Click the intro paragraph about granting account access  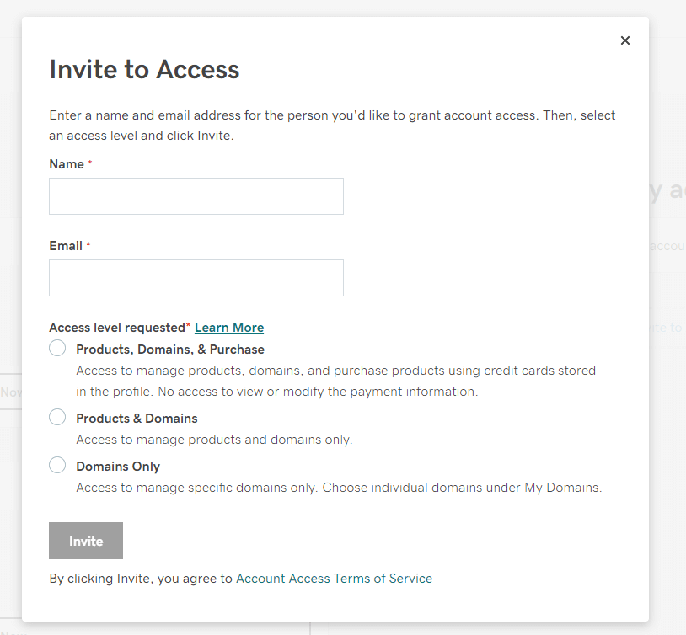[333, 125]
